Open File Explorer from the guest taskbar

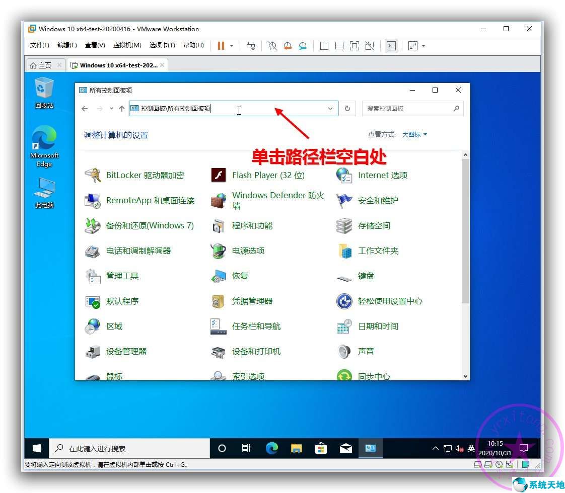[296, 448]
